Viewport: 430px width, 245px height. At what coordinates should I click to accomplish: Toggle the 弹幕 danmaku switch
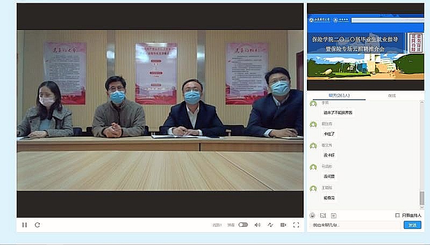[243, 225]
